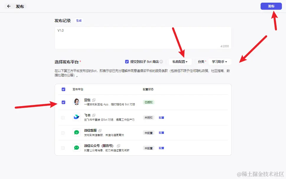This screenshot has width=286, height=179.
Task: Click the 分类 label
Action: coord(201,62)
